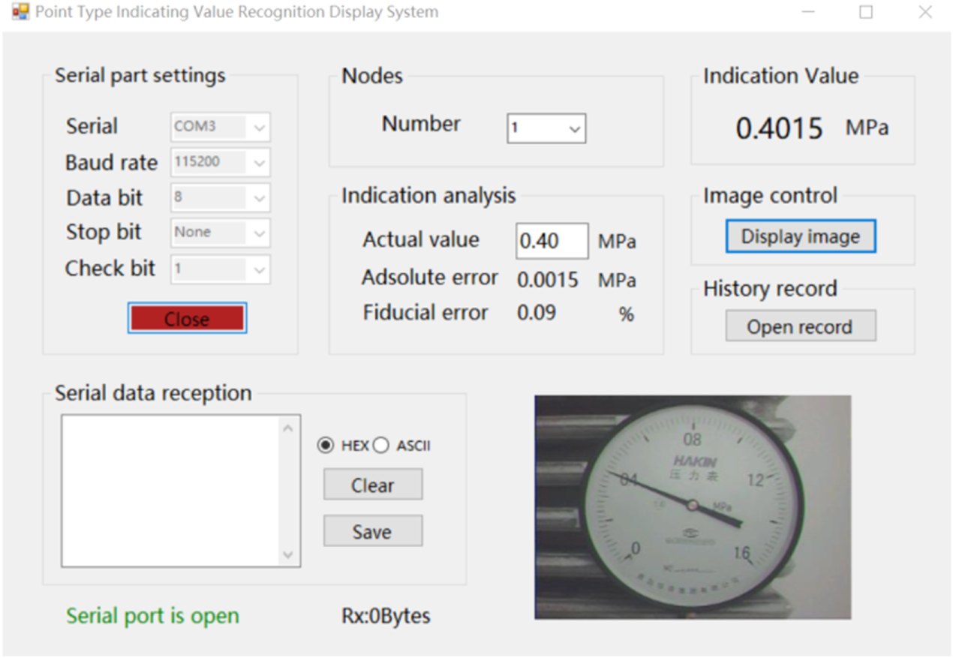This screenshot has width=953, height=658.
Task: Open the history record with Open record
Action: [x=800, y=326]
